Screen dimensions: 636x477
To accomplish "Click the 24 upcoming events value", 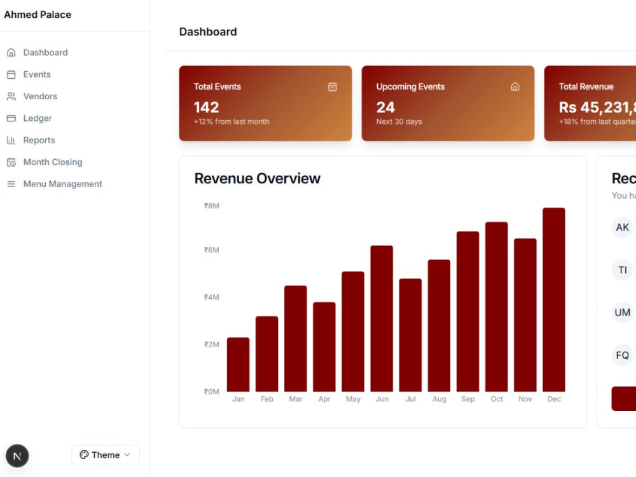I will point(385,107).
